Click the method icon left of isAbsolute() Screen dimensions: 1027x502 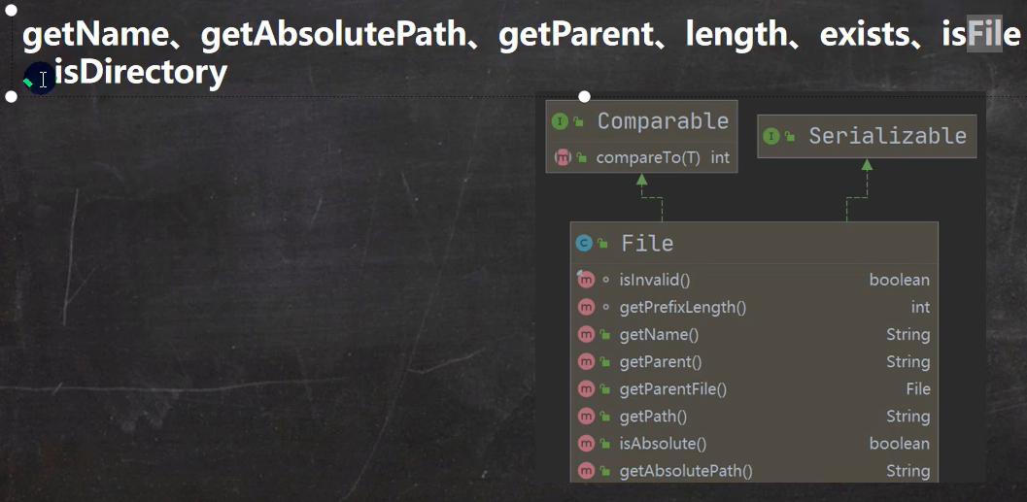coord(585,444)
